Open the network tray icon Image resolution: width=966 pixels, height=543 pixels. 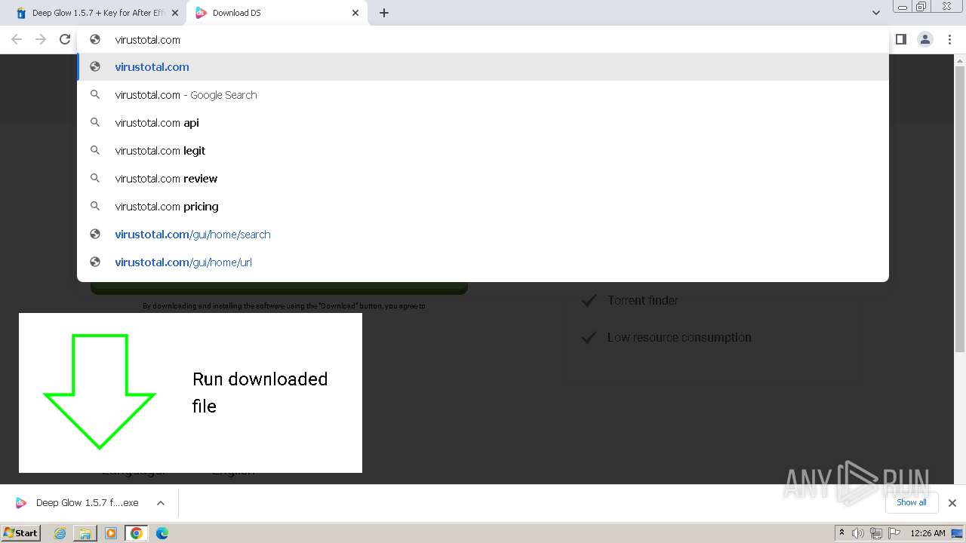pyautogui.click(x=876, y=533)
